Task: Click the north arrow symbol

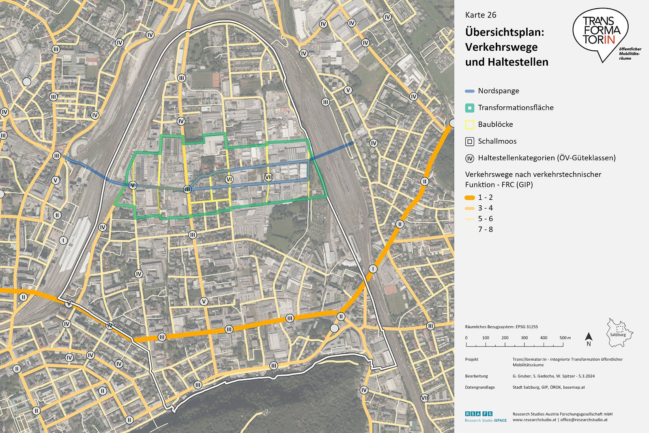Action: (589, 339)
